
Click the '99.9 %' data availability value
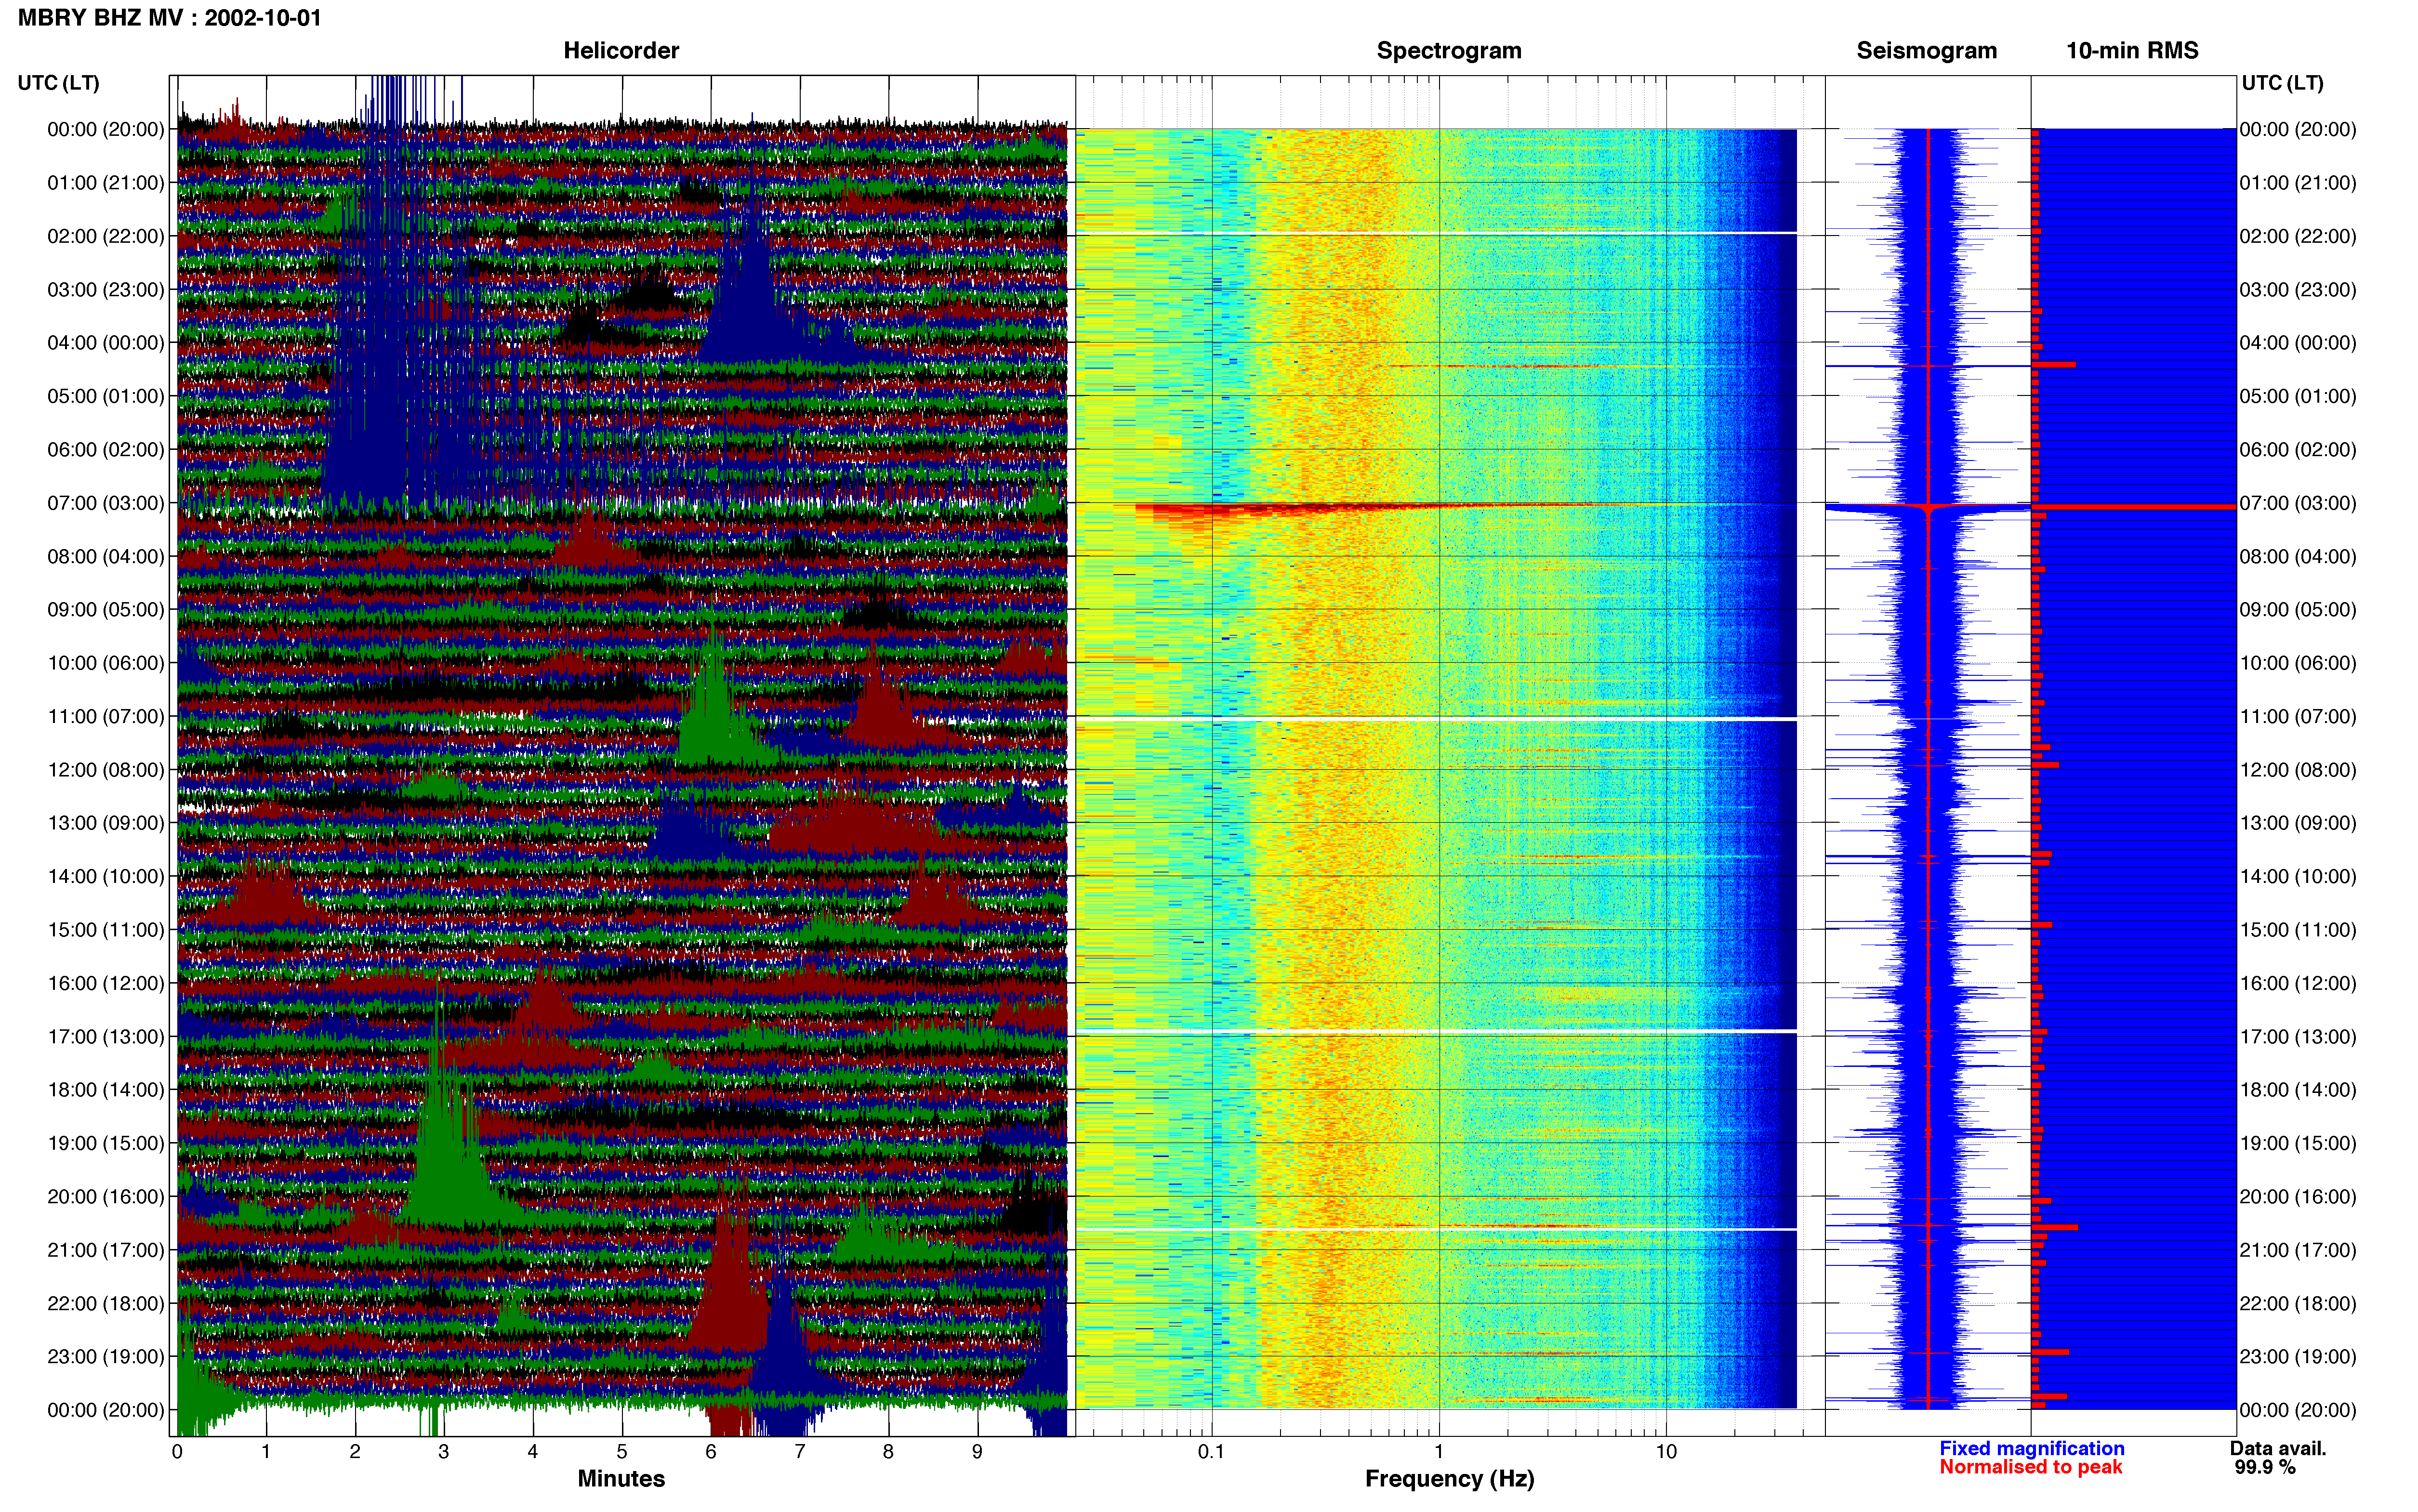coord(2265,1468)
